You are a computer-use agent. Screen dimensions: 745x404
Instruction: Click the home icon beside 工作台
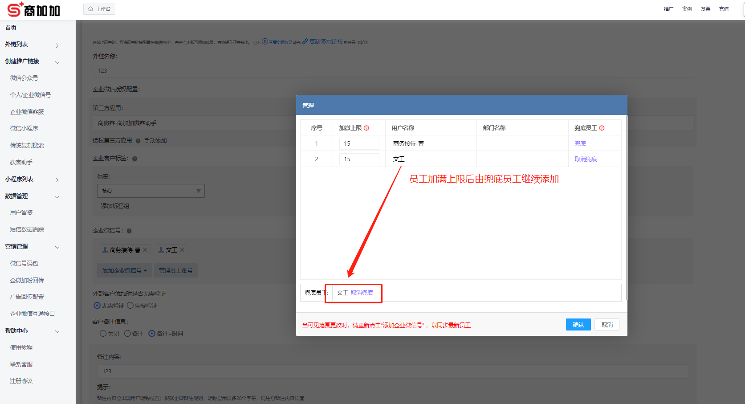point(90,8)
